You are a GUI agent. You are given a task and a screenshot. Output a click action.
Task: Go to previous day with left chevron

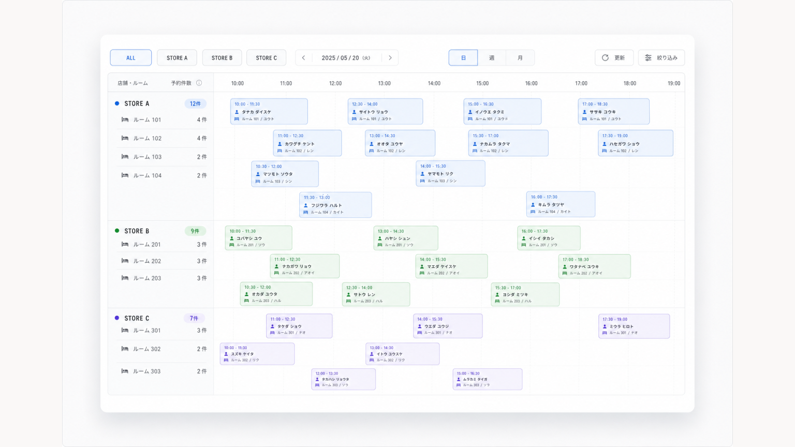304,58
